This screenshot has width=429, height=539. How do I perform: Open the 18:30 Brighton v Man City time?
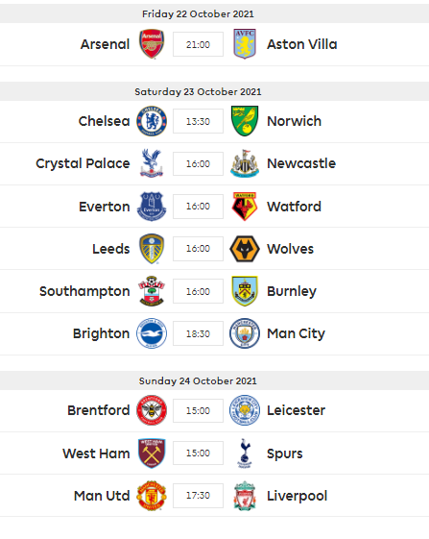click(x=199, y=333)
